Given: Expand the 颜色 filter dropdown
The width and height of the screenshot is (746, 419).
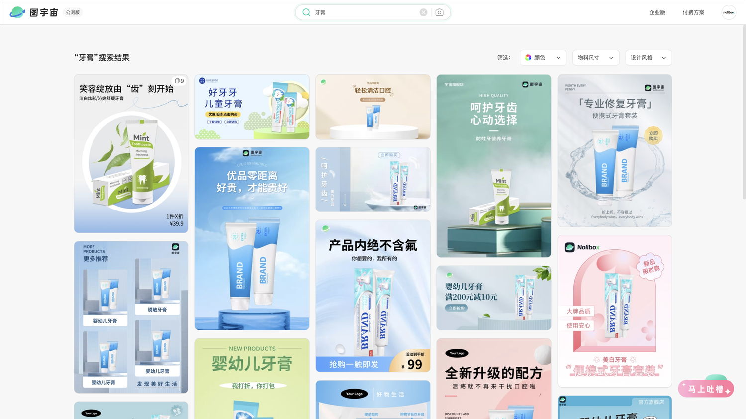Looking at the screenshot, I should click(x=543, y=58).
